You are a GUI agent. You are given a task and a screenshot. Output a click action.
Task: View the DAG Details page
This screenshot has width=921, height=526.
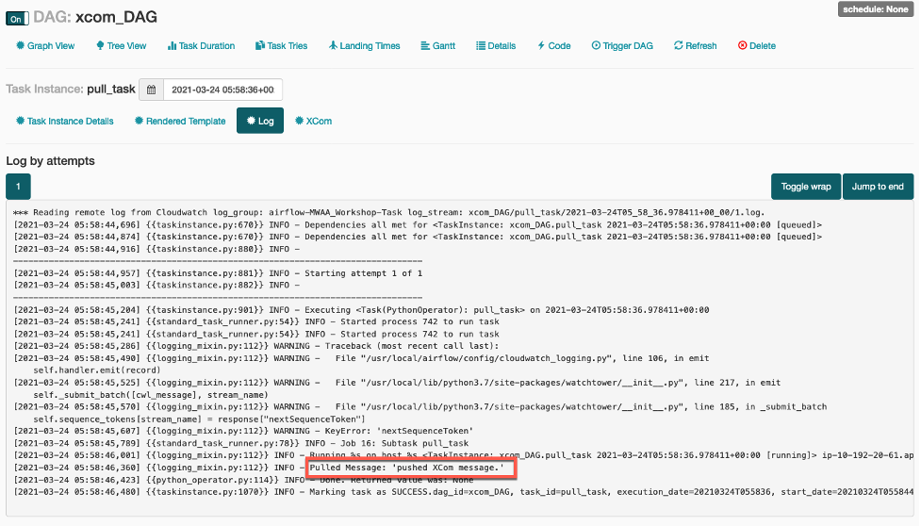pyautogui.click(x=496, y=45)
